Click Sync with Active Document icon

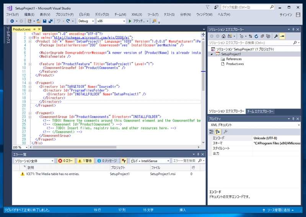pos(251,36)
